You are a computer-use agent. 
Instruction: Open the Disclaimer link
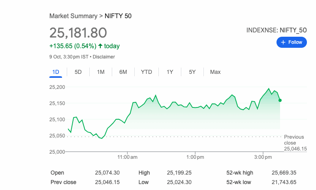pos(104,57)
